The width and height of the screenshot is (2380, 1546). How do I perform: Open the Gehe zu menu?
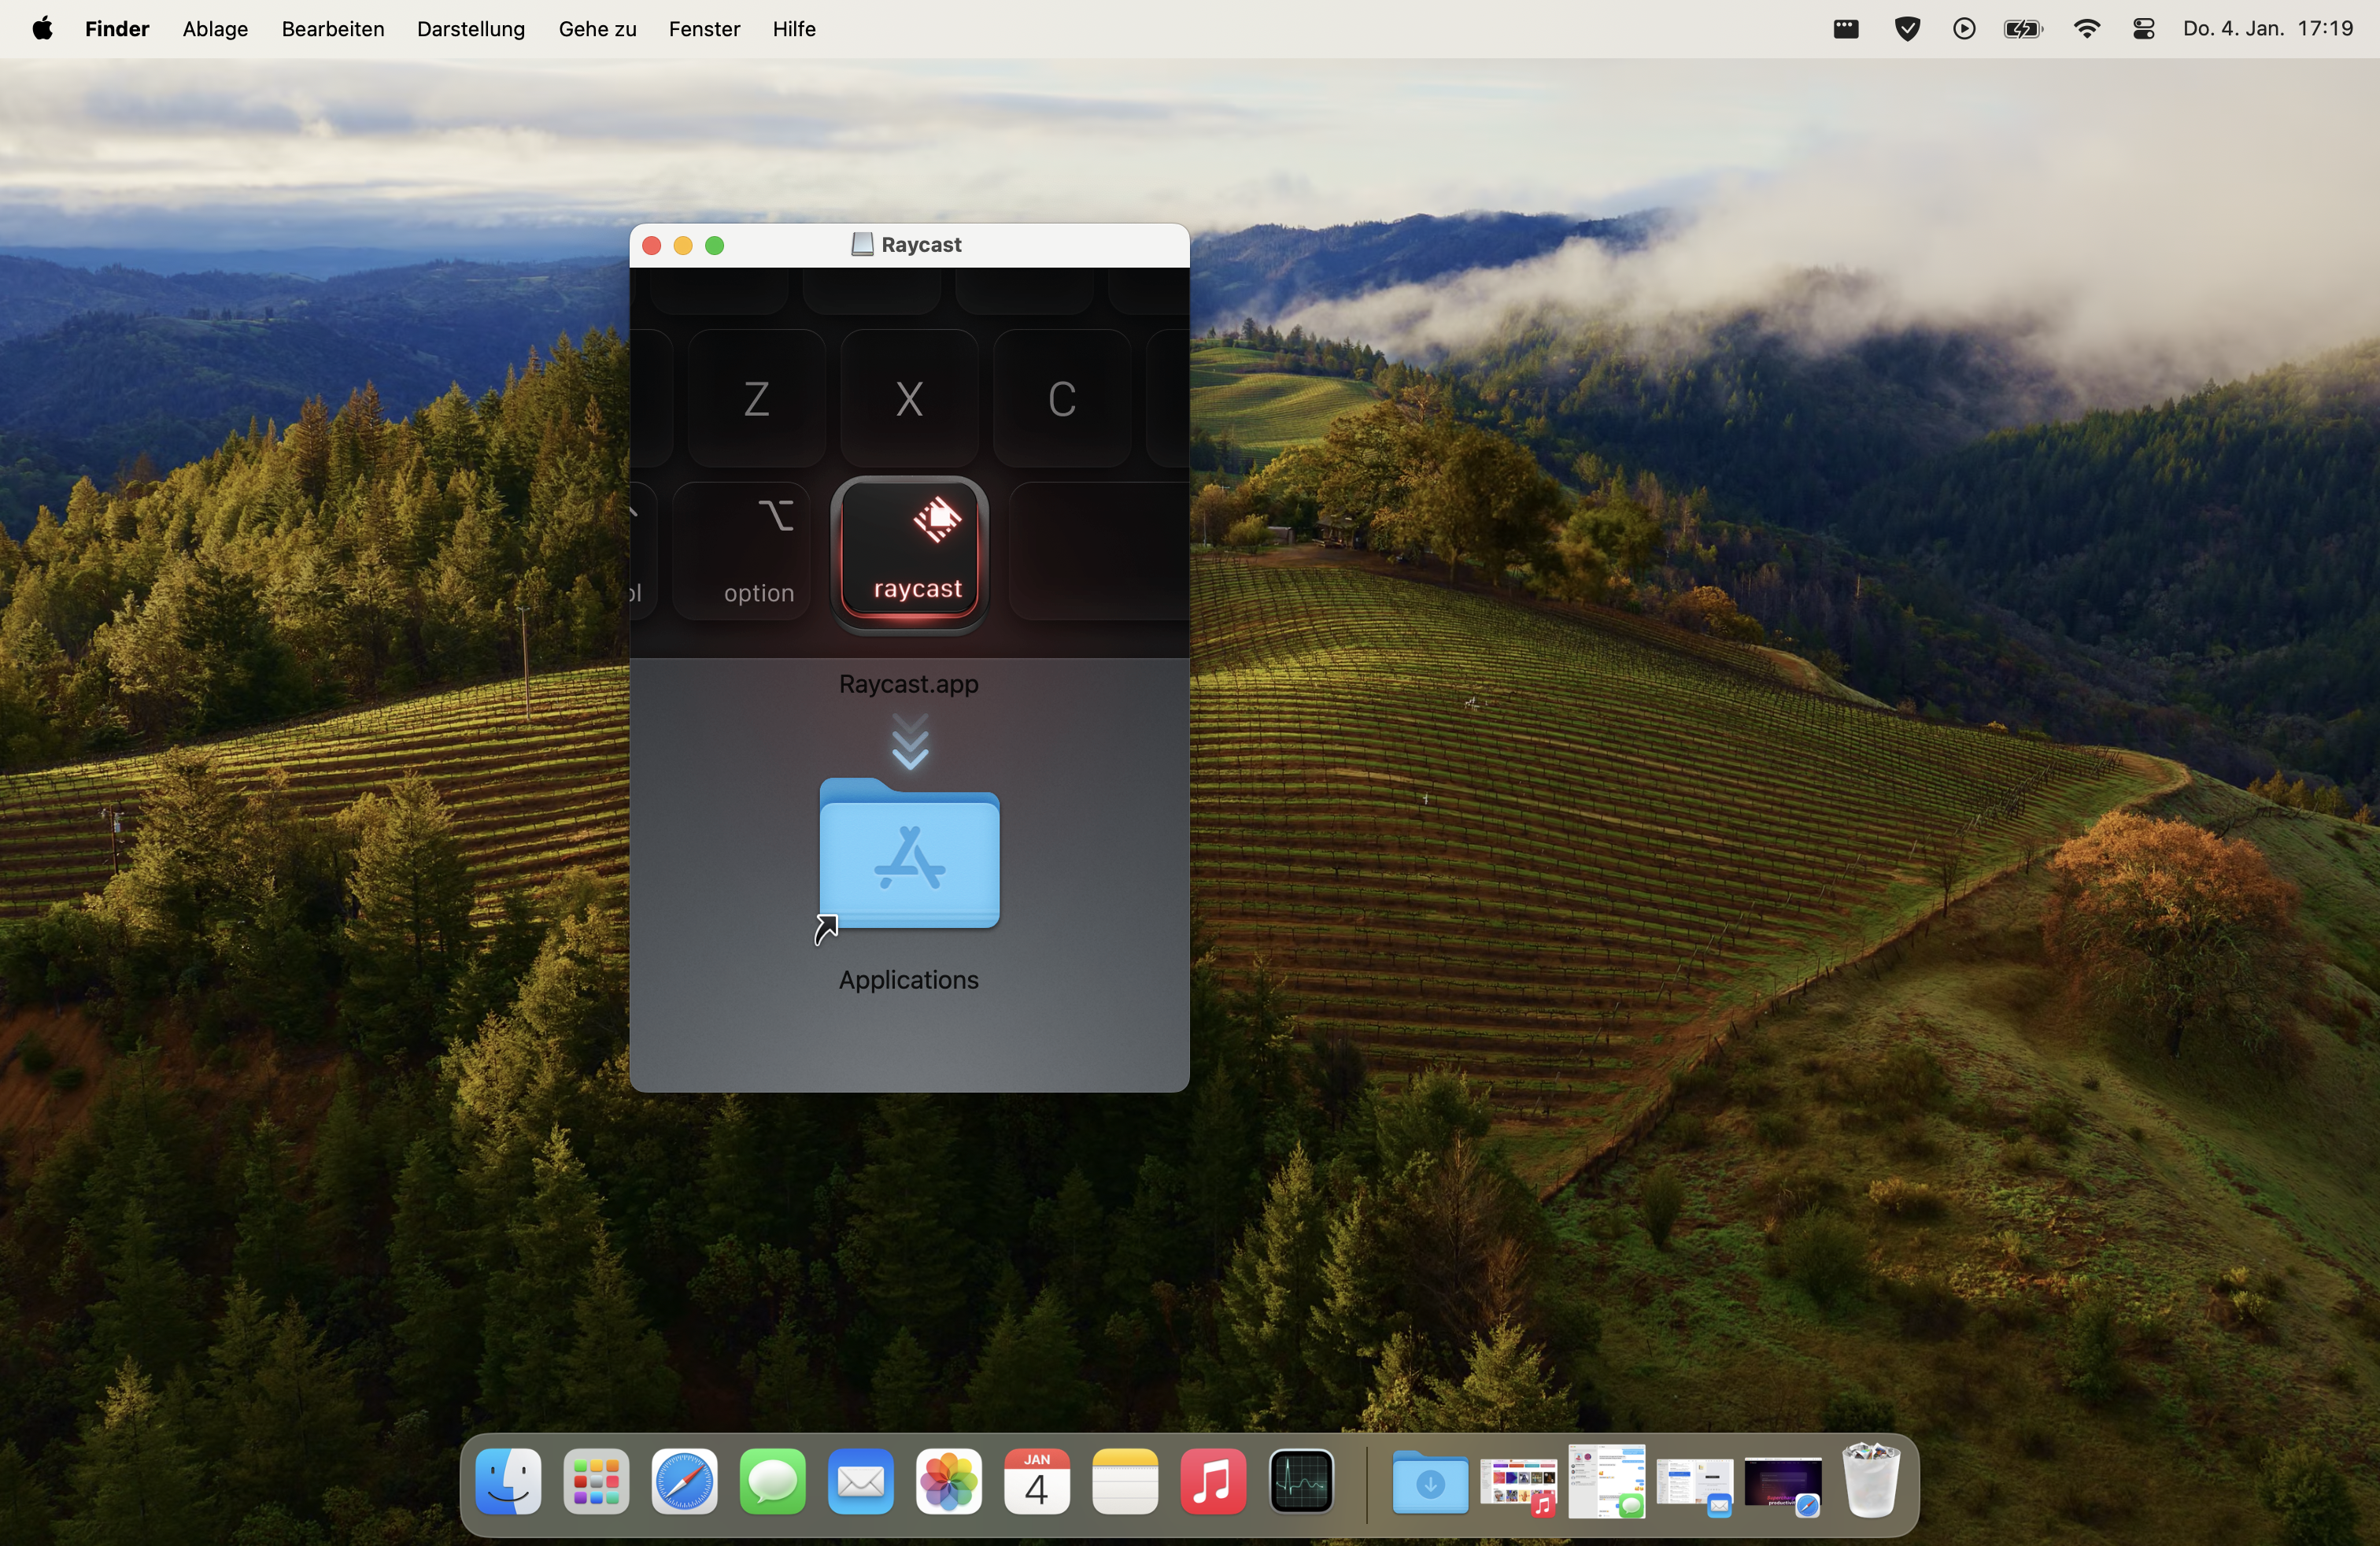click(x=597, y=28)
